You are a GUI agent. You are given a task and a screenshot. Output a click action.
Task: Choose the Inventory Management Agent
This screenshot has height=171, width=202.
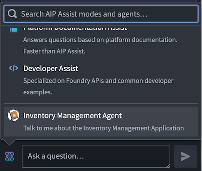click(101, 122)
